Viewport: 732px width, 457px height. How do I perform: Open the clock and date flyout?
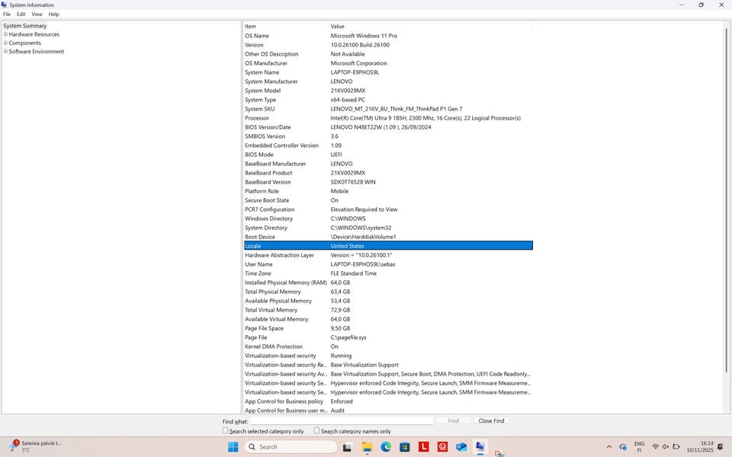tap(700, 447)
